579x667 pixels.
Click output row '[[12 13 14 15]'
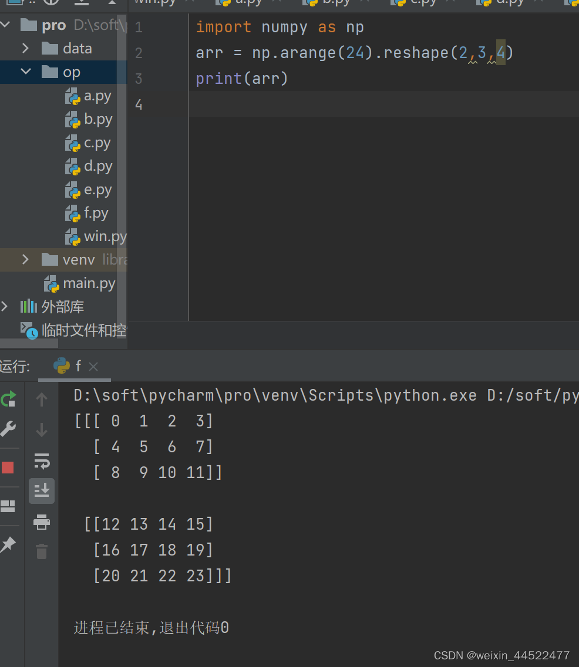[x=148, y=524]
